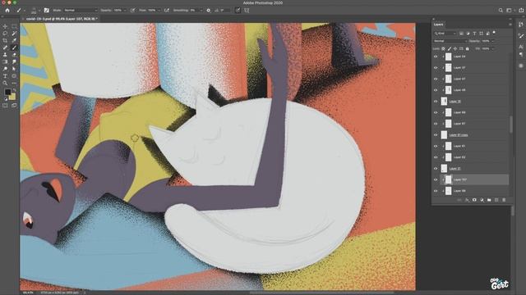Add a layer style with fx button
This screenshot has height=295, width=526.
click(x=467, y=200)
